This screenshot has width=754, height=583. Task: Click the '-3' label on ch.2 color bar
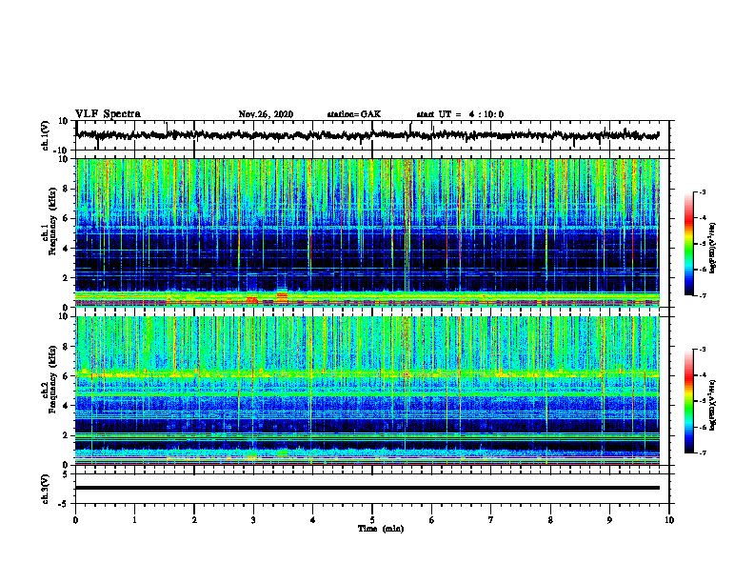(x=703, y=350)
